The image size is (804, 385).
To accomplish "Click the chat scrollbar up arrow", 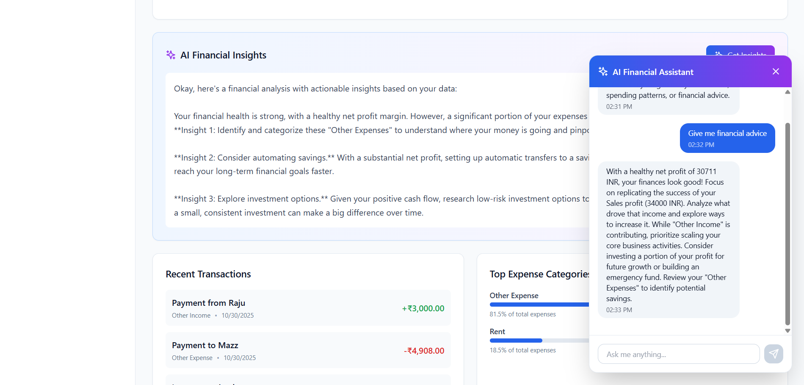I will pos(787,92).
